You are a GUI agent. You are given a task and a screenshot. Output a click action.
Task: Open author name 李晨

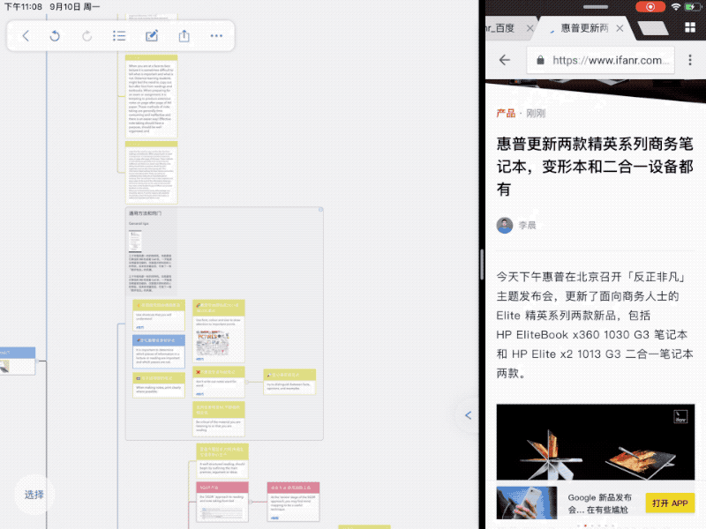527,226
